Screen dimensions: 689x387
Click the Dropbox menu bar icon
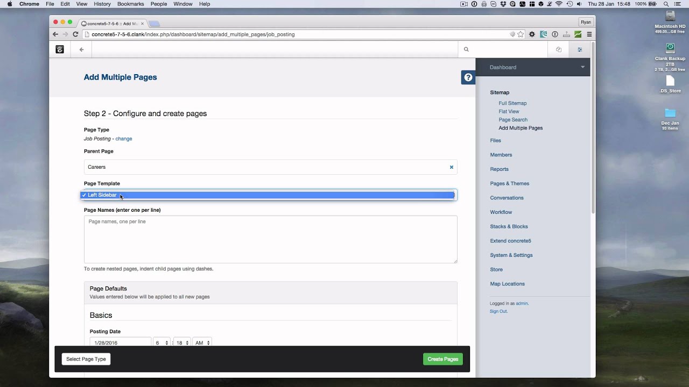click(503, 4)
